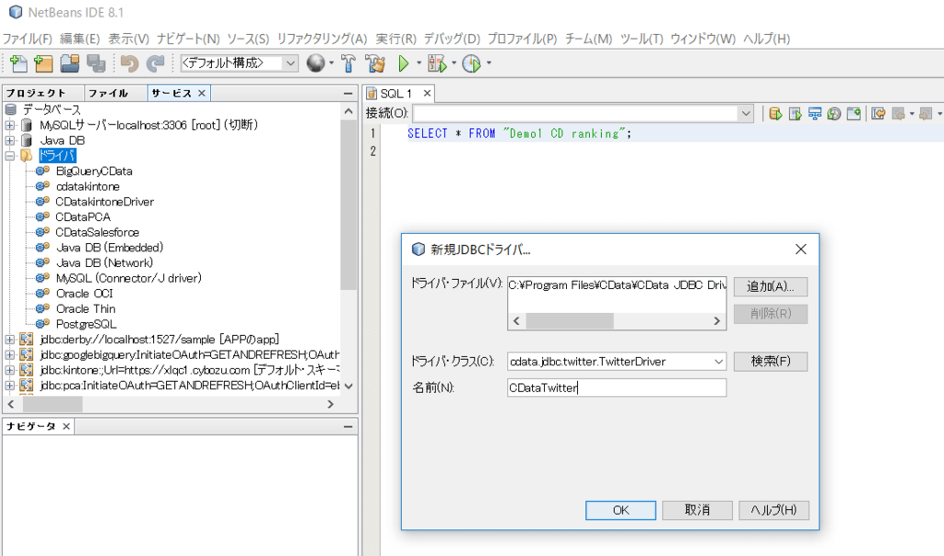
Task: Click the globe browser icon in toolbar
Action: [315, 63]
